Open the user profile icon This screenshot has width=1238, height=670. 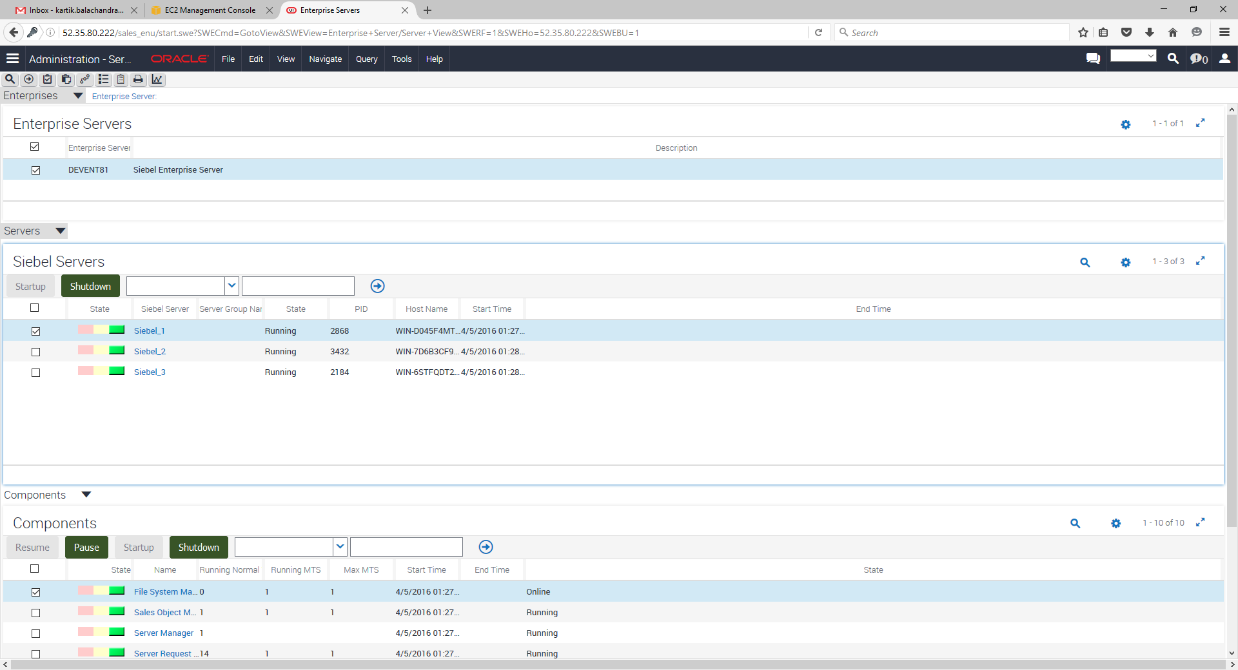click(x=1224, y=59)
